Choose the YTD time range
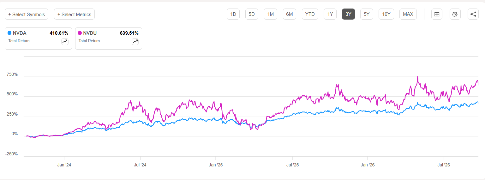Image resolution: width=485 pixels, height=180 pixels. click(x=310, y=14)
